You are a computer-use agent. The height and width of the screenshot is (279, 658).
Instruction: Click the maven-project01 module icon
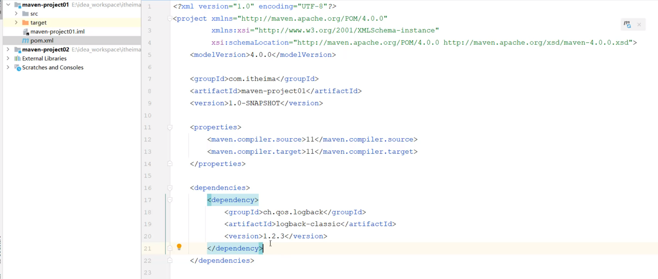(x=17, y=4)
